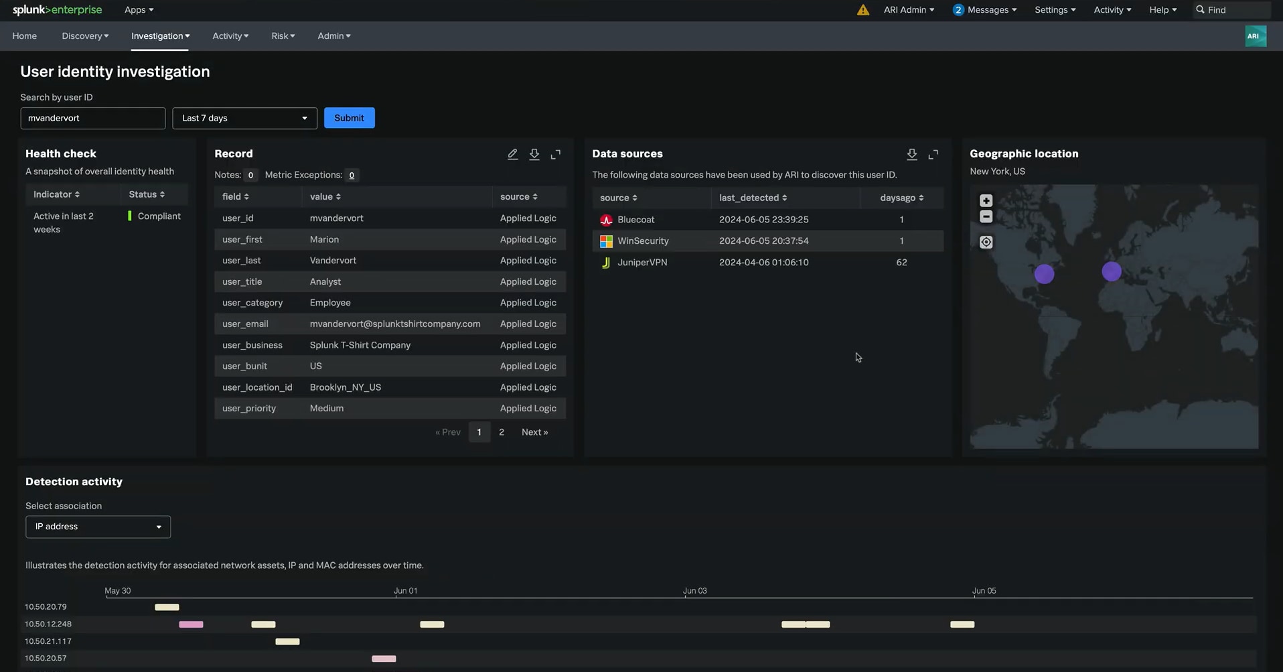The image size is (1283, 672).
Task: Click the green Compliant status indicator
Action: pyautogui.click(x=129, y=216)
